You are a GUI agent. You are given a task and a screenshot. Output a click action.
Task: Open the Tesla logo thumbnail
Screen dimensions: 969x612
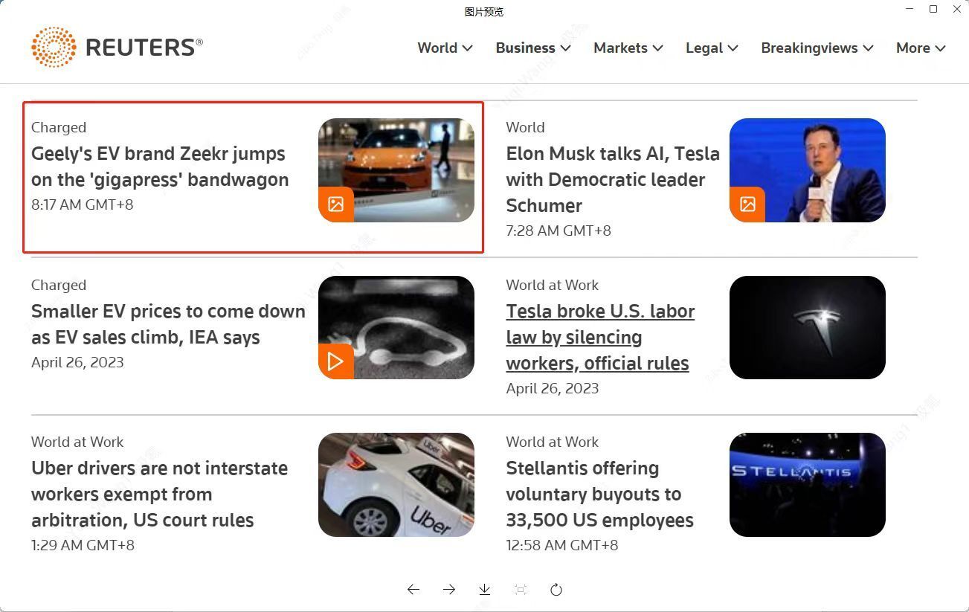click(x=808, y=327)
